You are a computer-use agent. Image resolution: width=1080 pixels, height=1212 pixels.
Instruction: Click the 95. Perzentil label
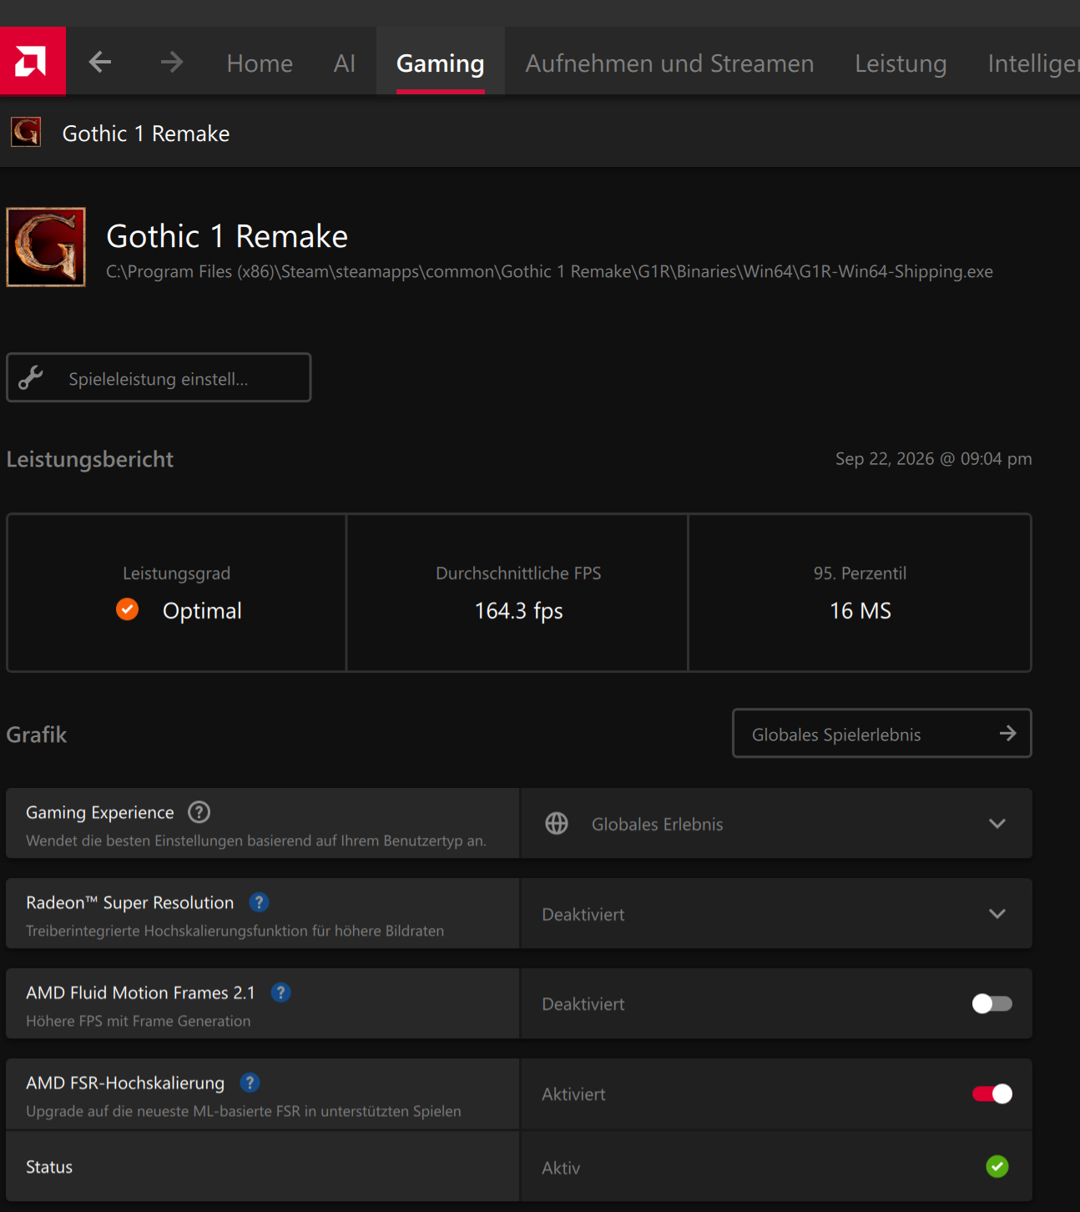pyautogui.click(x=860, y=573)
